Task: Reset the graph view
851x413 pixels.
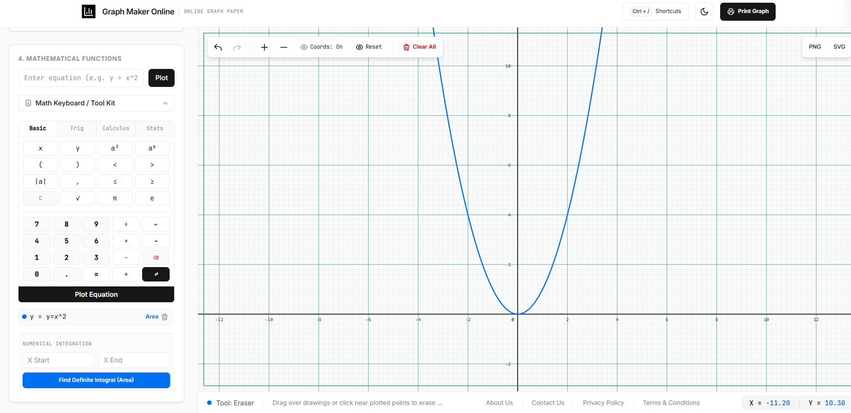Action: (369, 47)
